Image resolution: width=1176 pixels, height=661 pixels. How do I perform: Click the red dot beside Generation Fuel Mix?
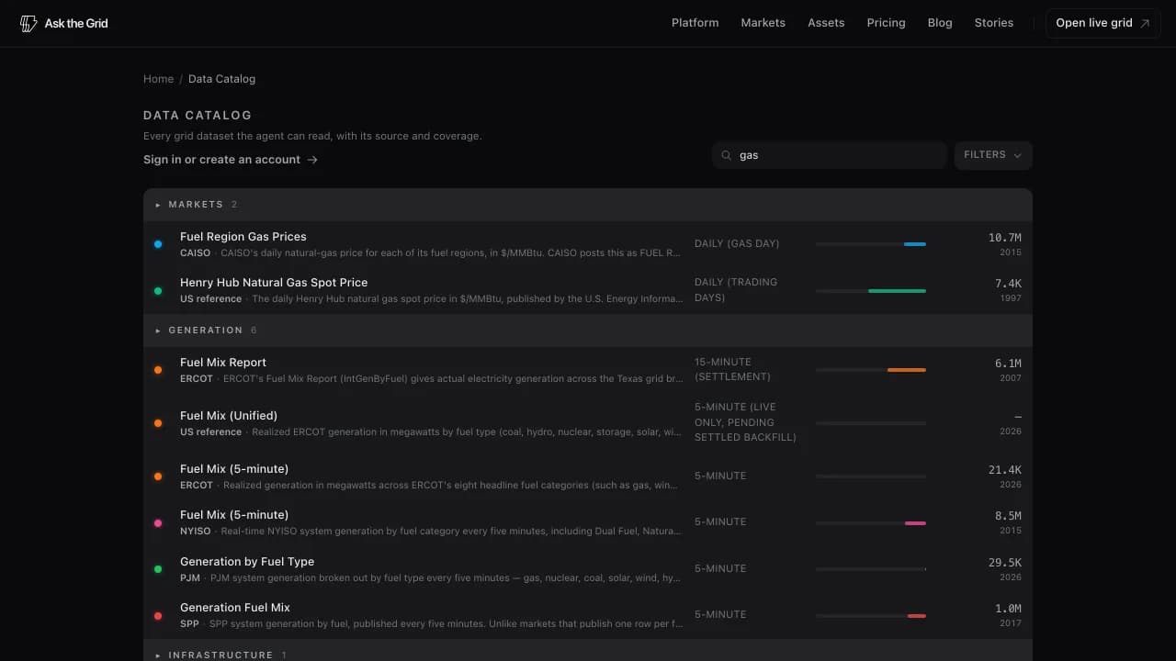(x=158, y=615)
